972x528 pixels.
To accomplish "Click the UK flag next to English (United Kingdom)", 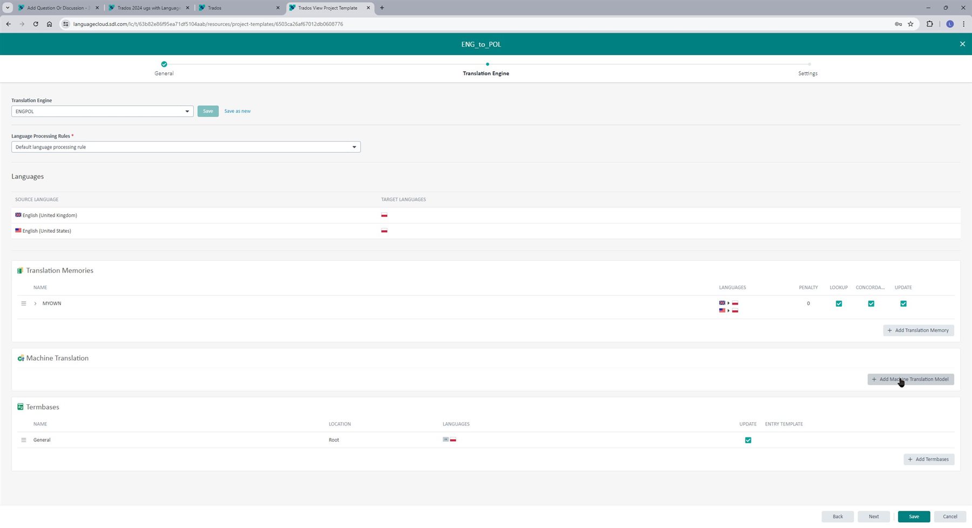I will pos(18,215).
